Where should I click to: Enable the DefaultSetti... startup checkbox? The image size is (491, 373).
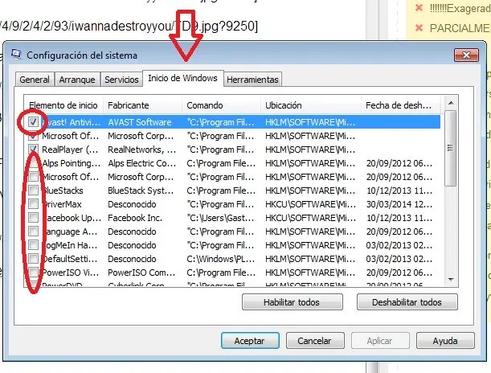click(x=33, y=258)
